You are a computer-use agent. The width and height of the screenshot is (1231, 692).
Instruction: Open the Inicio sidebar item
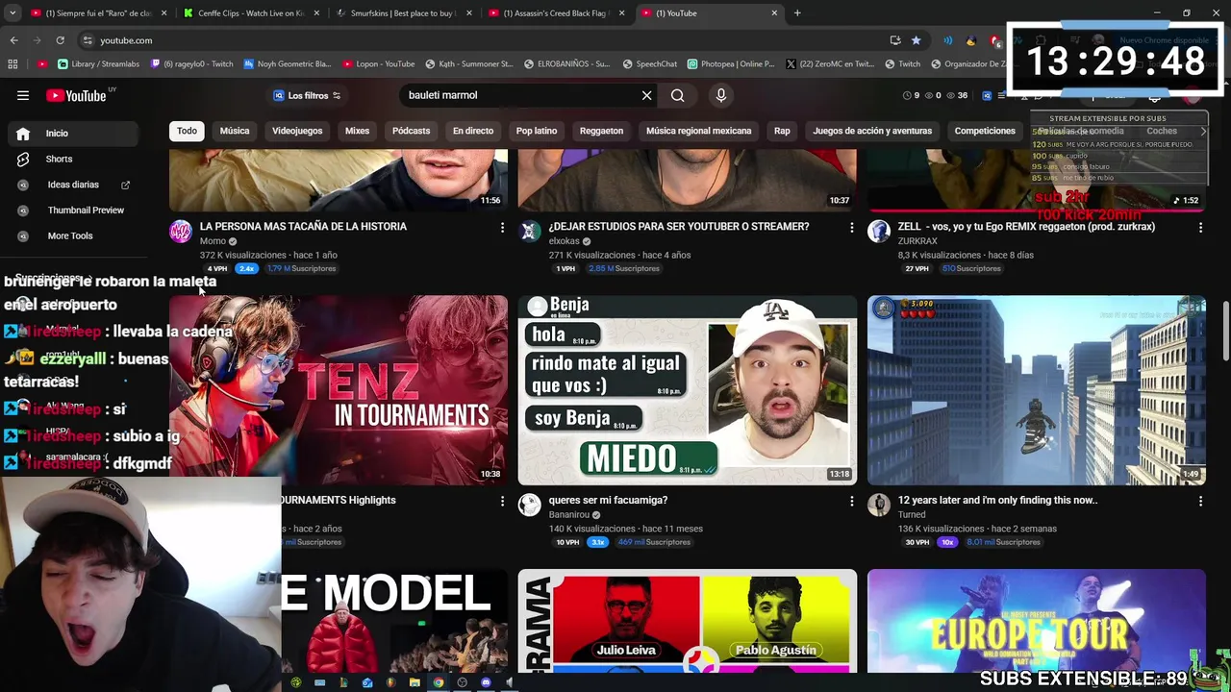coord(75,134)
